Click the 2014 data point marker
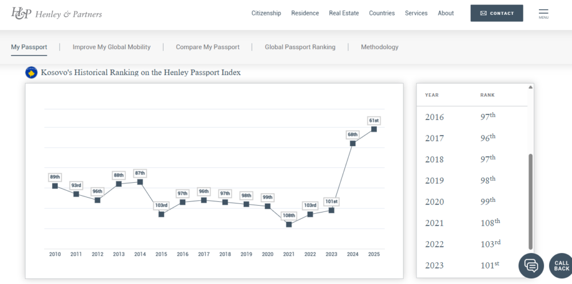The height and width of the screenshot is (284, 572). pyautogui.click(x=140, y=182)
